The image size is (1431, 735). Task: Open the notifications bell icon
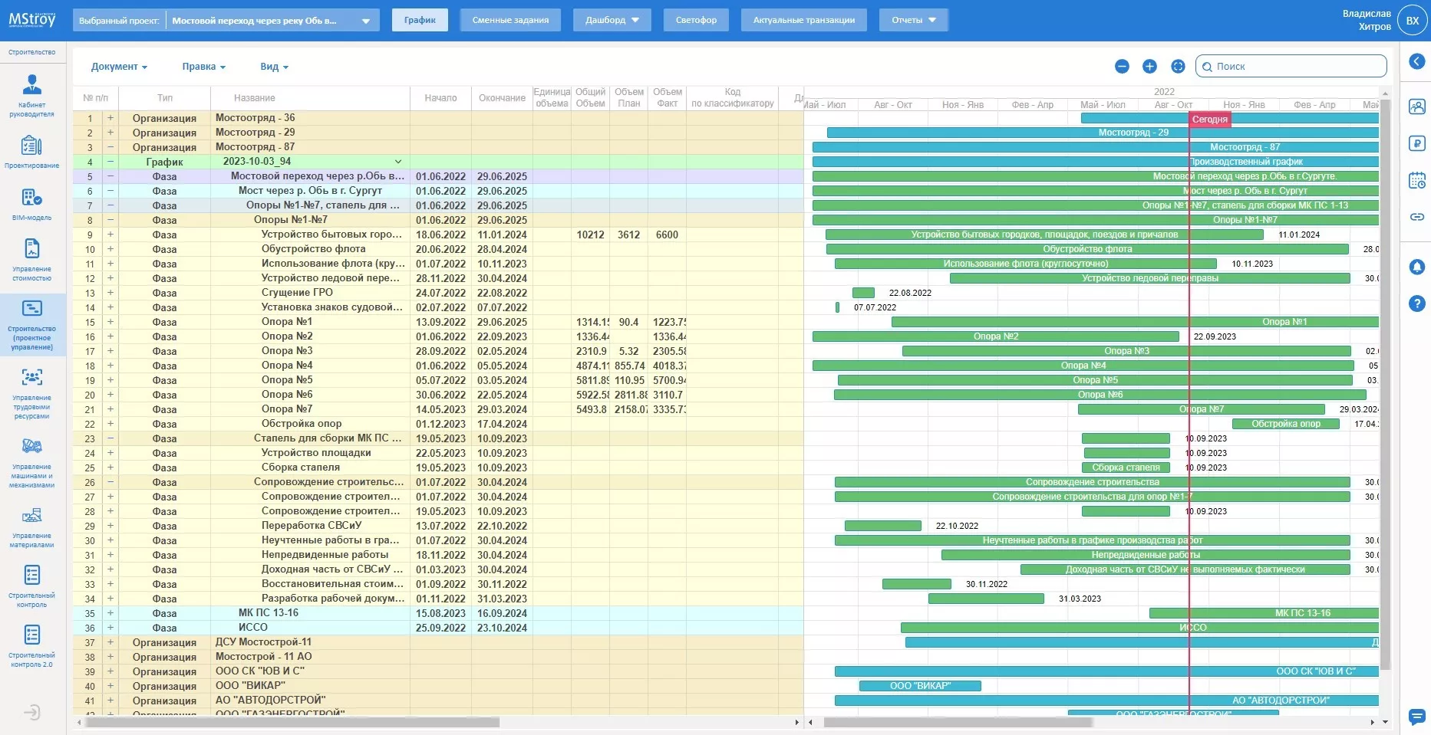pyautogui.click(x=1416, y=267)
